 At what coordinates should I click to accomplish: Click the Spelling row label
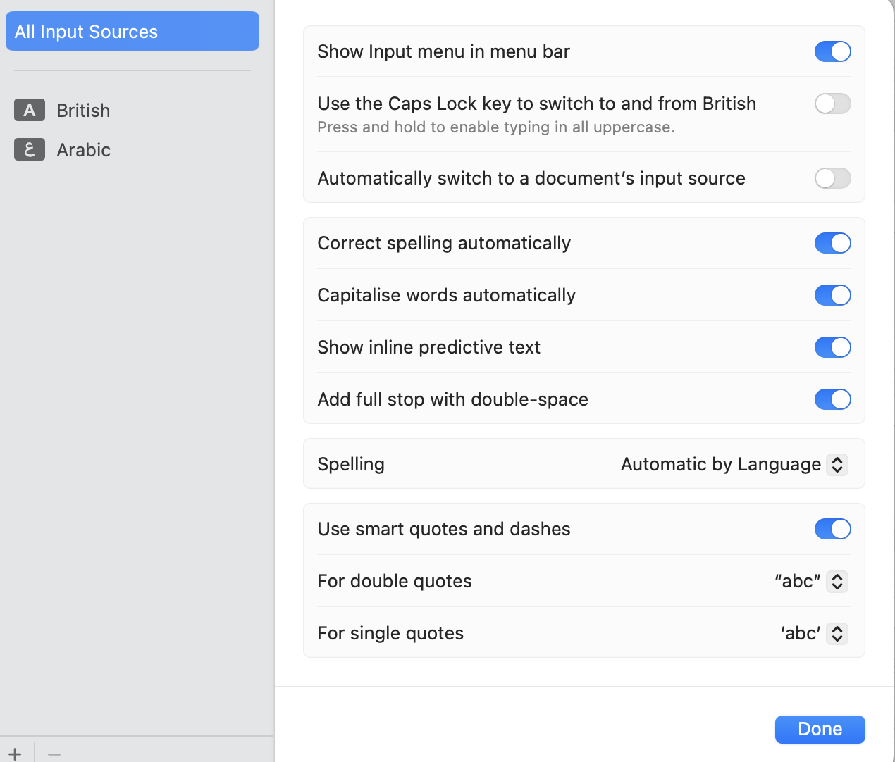coord(351,464)
